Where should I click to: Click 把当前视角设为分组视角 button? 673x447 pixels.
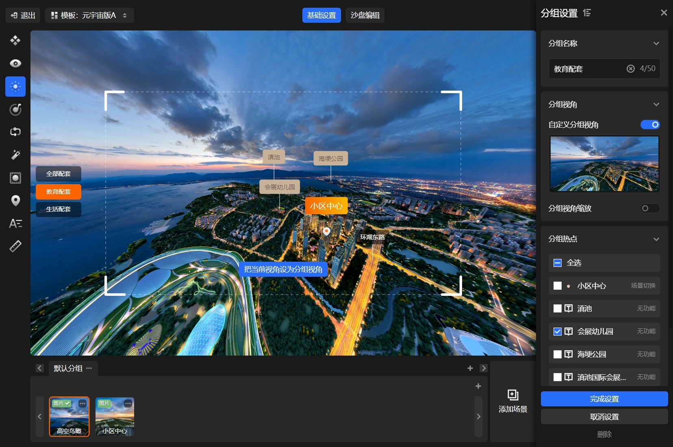coord(283,269)
